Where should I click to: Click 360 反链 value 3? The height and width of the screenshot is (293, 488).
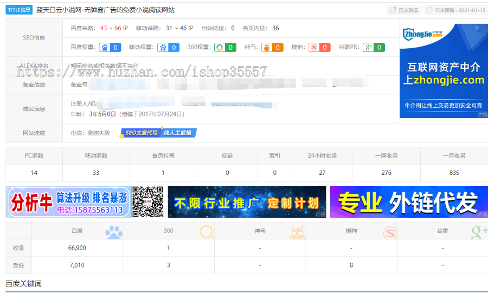(x=169, y=265)
